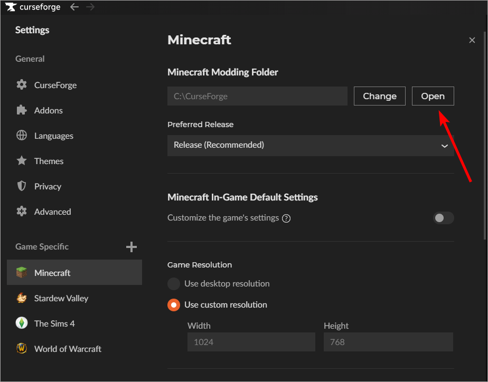Click the Game Resolution label

200,265
